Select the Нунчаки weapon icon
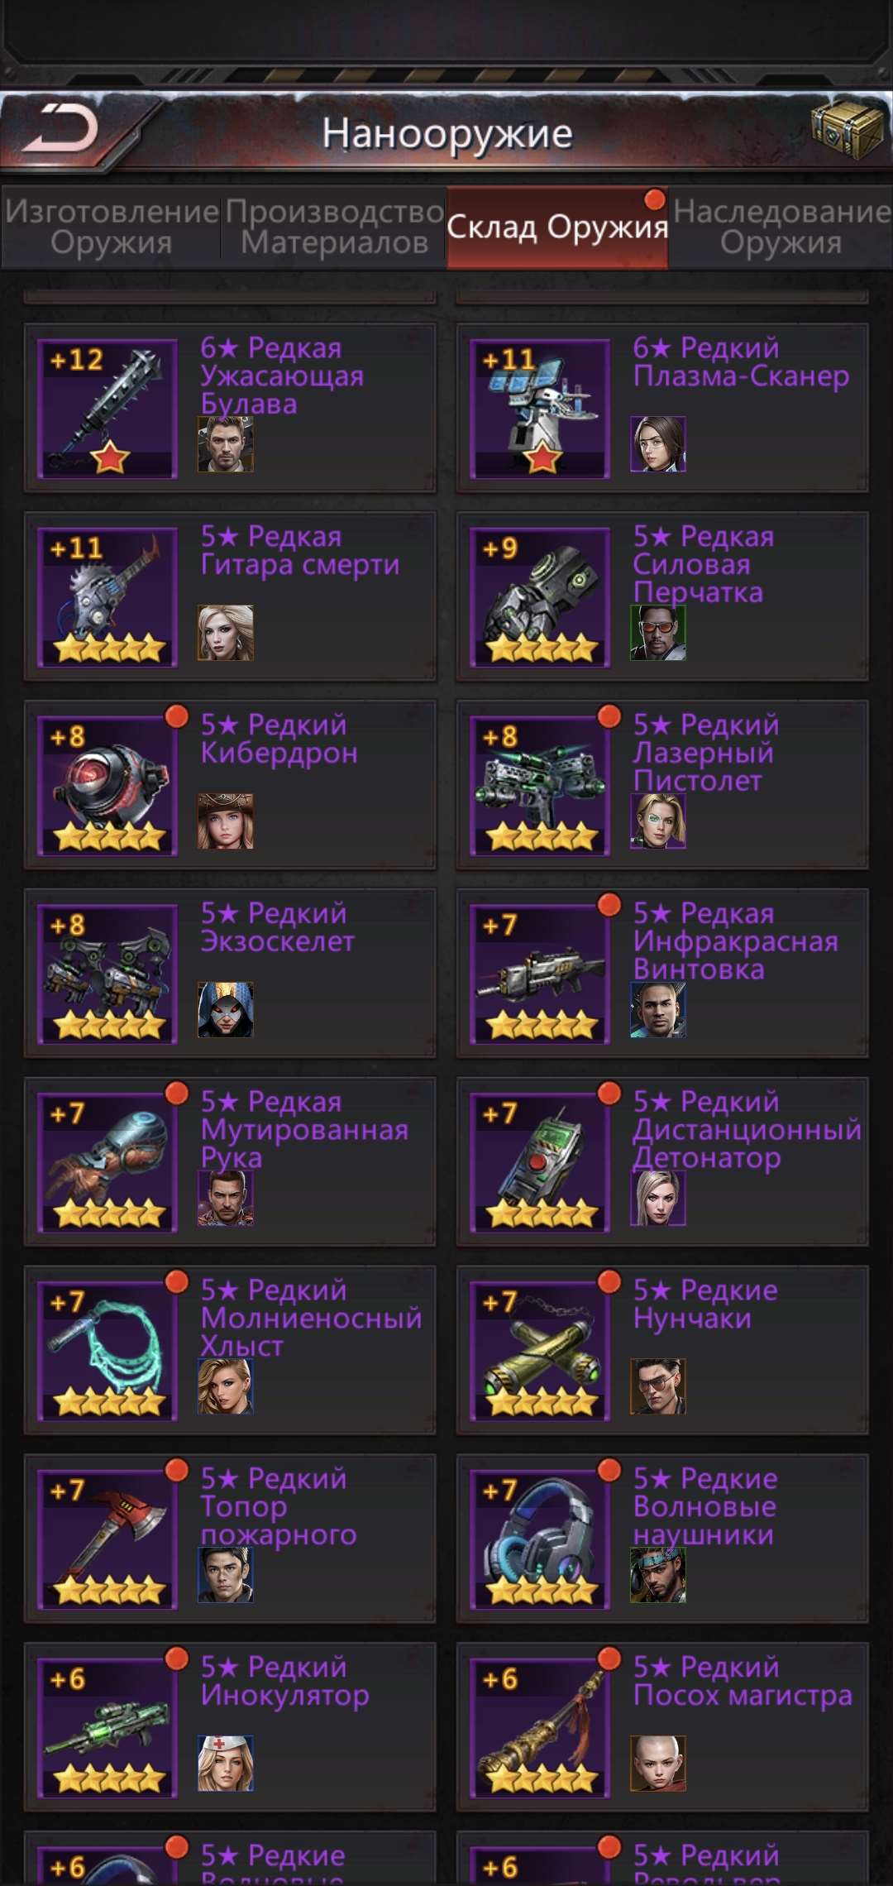This screenshot has height=1886, width=893. point(541,1352)
